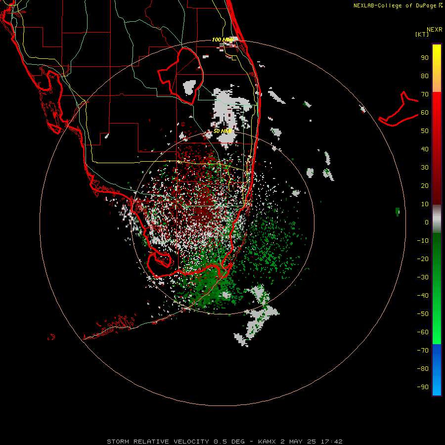Click the 40 value on the velocity scale
Viewport: 445px width, 445px height.
[425, 149]
